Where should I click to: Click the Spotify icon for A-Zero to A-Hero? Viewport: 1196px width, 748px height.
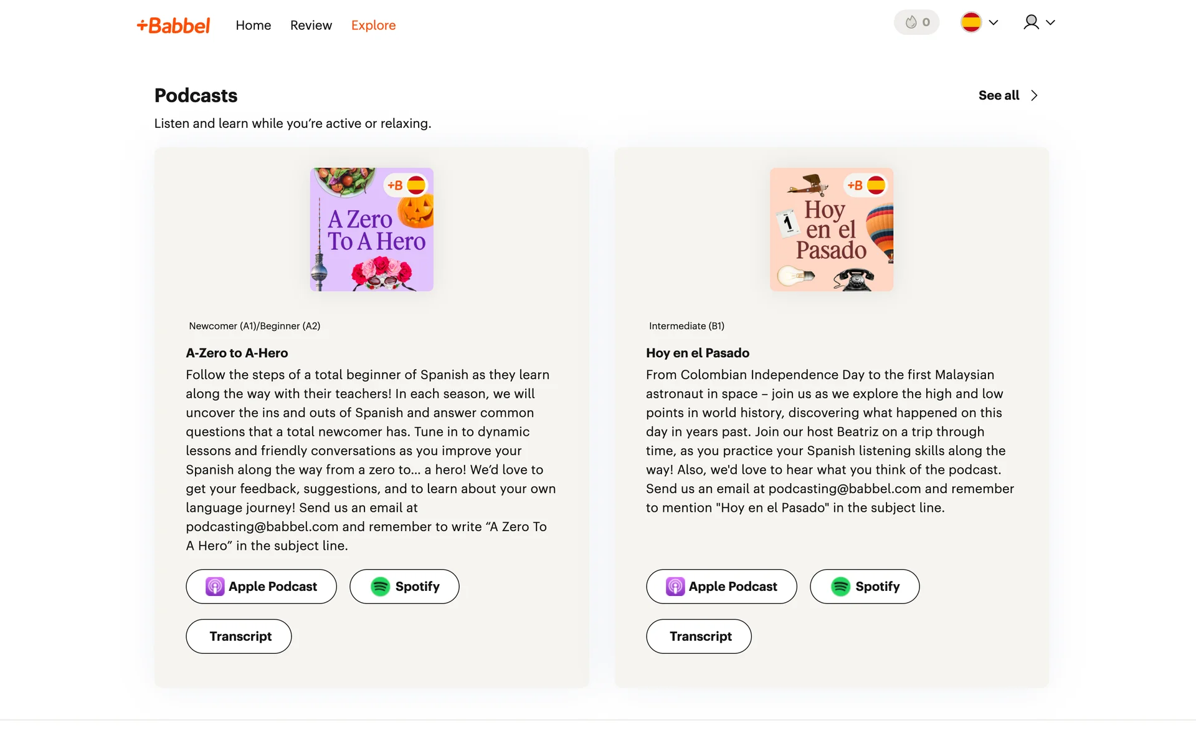click(380, 587)
